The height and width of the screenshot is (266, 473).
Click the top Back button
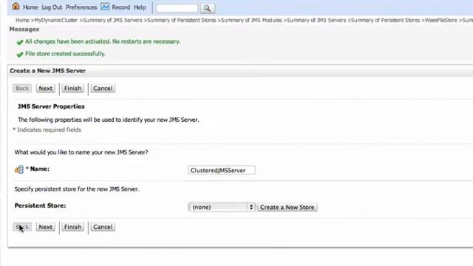[x=22, y=89]
